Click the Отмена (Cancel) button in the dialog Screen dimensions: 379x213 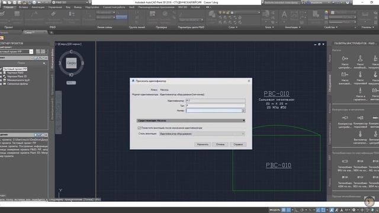point(220,144)
